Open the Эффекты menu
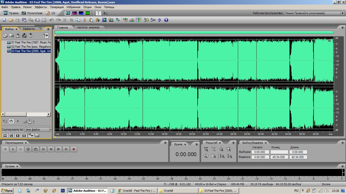 41,7
